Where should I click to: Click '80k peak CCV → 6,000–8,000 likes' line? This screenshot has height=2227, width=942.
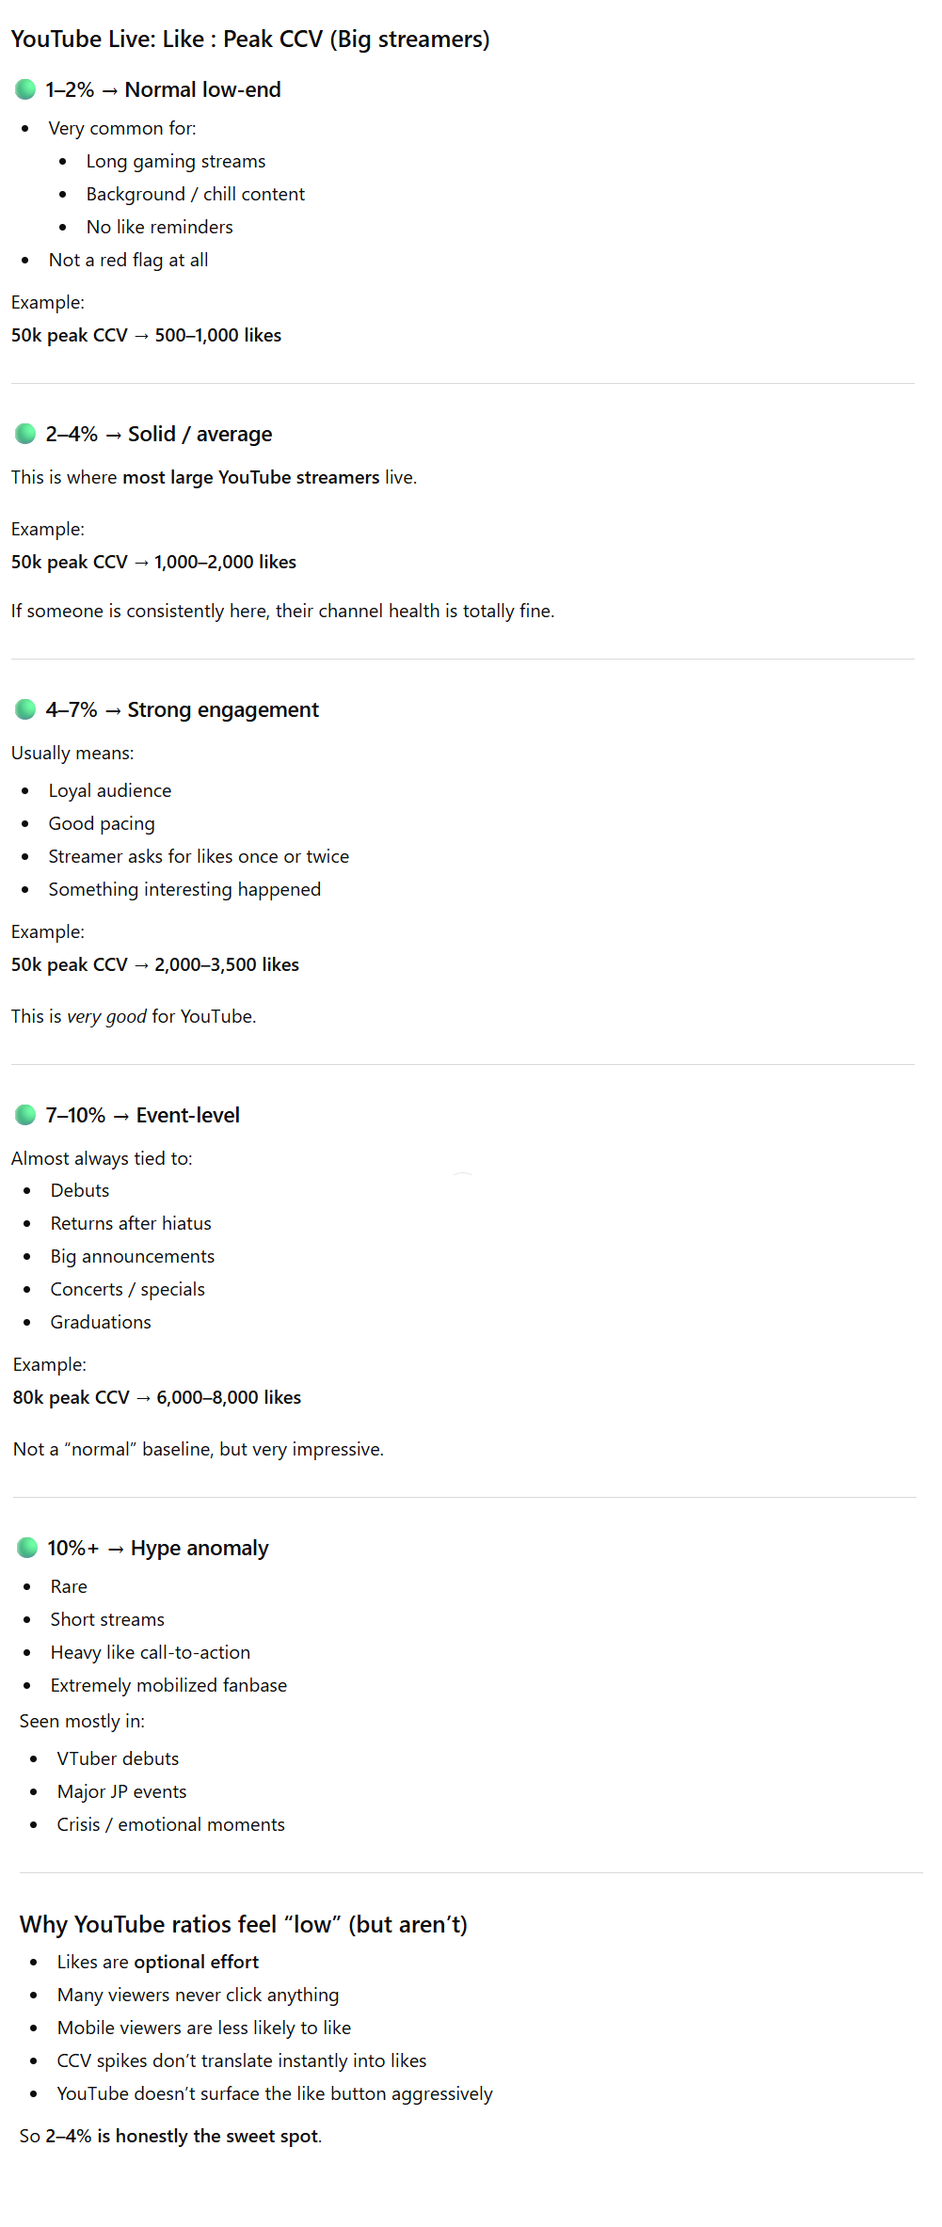(x=157, y=1397)
